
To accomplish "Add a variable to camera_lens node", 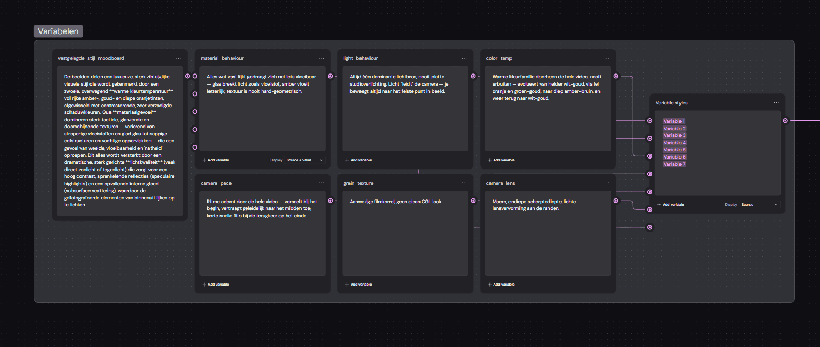I will pyautogui.click(x=501, y=285).
